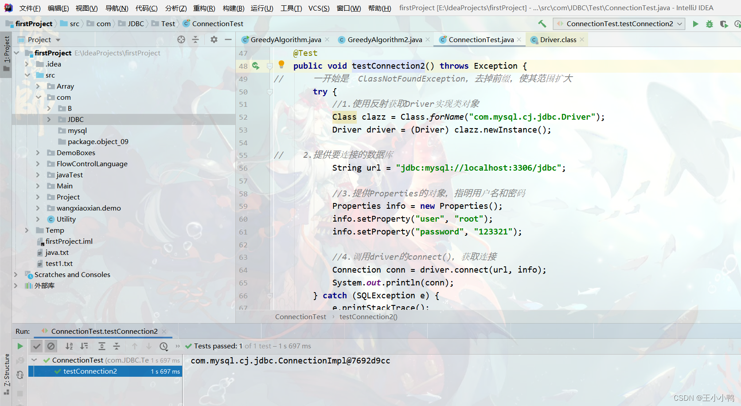This screenshot has width=741, height=406.
Task: Click the yellow lightbulb intention icon
Action: [281, 64]
